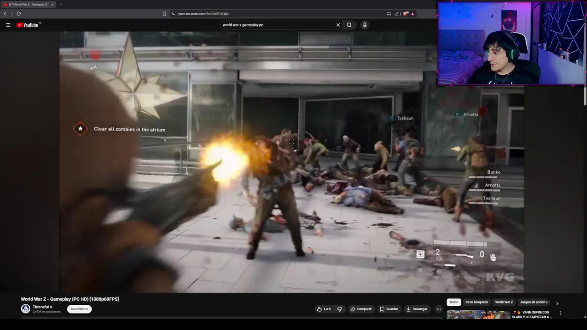
Task: Go to YouTube home via logo
Action: click(28, 25)
